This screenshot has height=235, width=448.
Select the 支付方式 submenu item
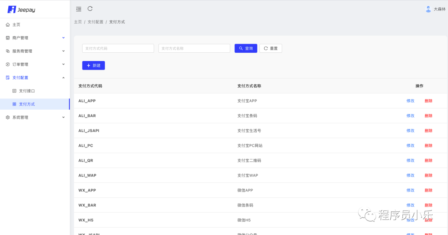click(35, 104)
